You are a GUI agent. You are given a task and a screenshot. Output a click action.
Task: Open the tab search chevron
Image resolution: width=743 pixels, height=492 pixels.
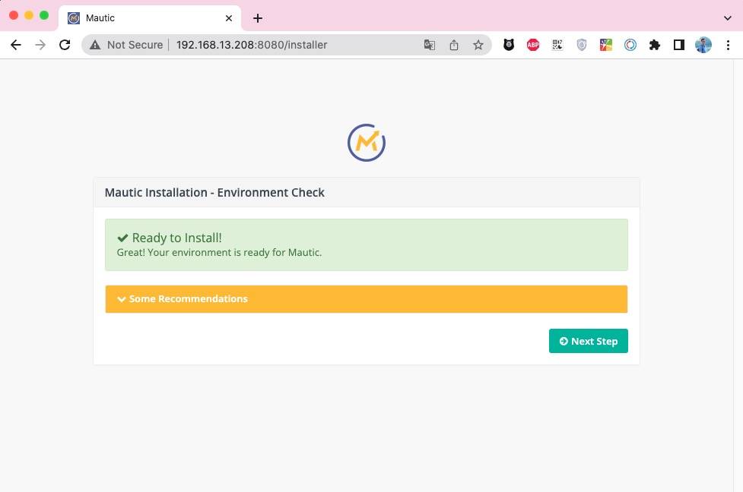point(728,18)
